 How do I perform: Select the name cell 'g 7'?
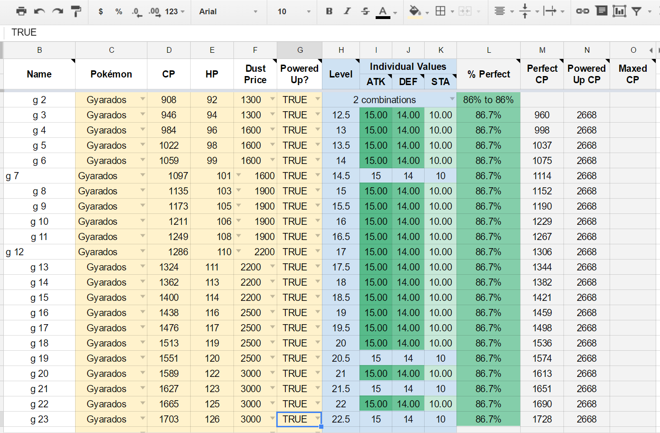[39, 176]
